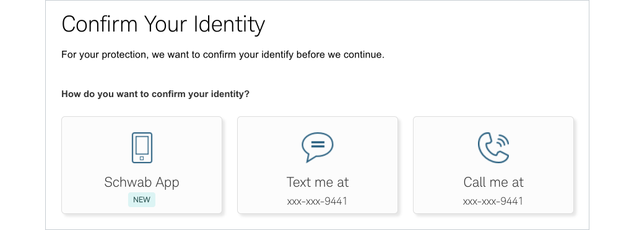Click the Confirm Your Identity heading
The width and height of the screenshot is (634, 230).
pos(163,24)
